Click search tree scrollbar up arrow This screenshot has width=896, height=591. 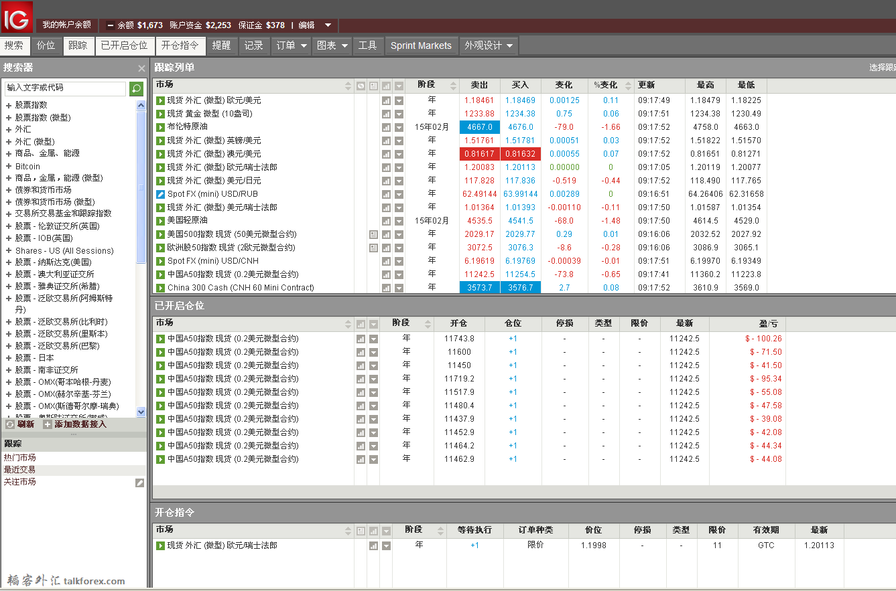pyautogui.click(x=141, y=105)
